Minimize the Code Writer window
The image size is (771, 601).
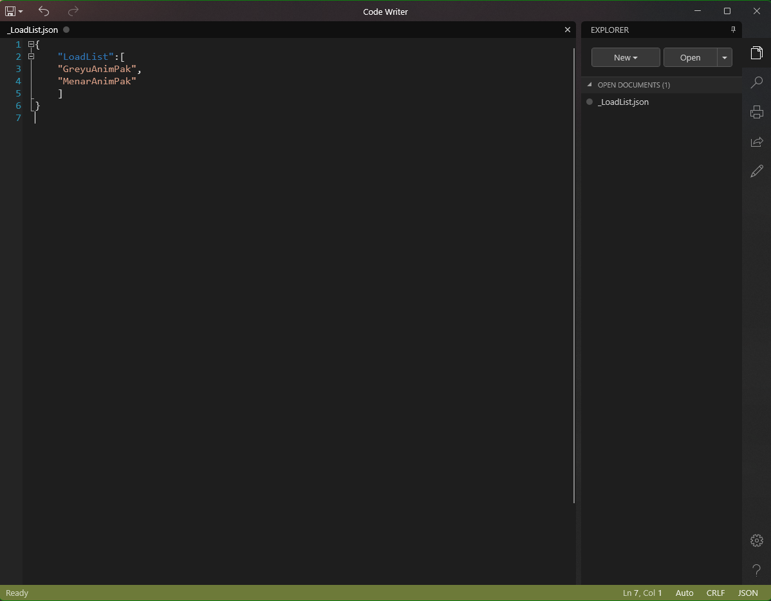point(697,11)
